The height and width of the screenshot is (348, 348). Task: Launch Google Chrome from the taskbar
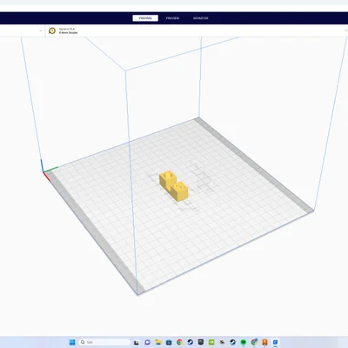179,342
